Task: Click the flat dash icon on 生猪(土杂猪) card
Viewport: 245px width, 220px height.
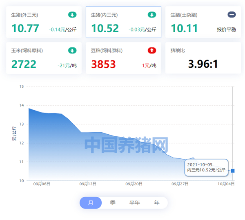Action: [x=232, y=15]
